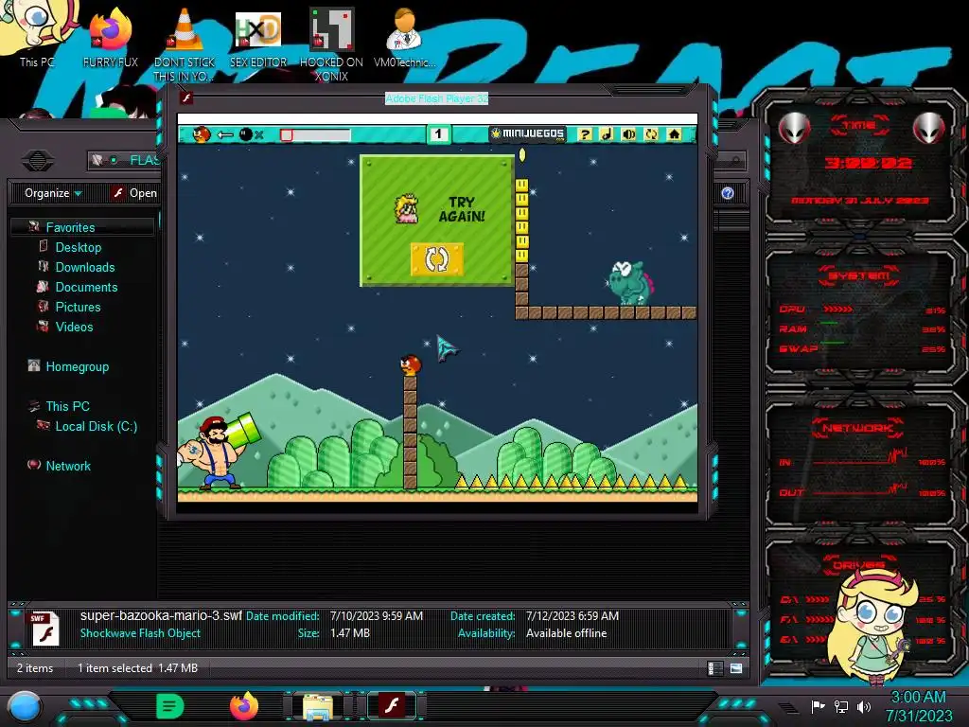Select Videos in Explorer sidebar
Image resolution: width=969 pixels, height=727 pixels.
74,327
